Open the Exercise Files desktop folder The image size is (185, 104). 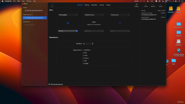(x=179, y=24)
